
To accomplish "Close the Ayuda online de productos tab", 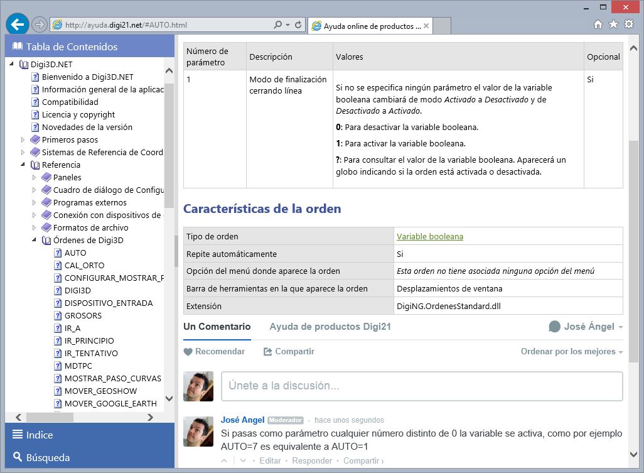I will pos(427,26).
